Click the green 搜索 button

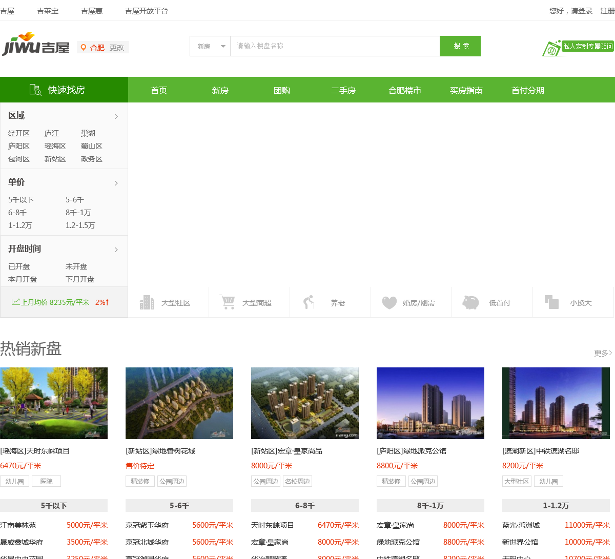tap(460, 46)
